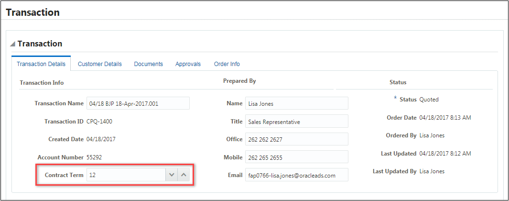The height and width of the screenshot is (201, 509).
Task: Click the Prepared By Name field
Action: pos(296,103)
